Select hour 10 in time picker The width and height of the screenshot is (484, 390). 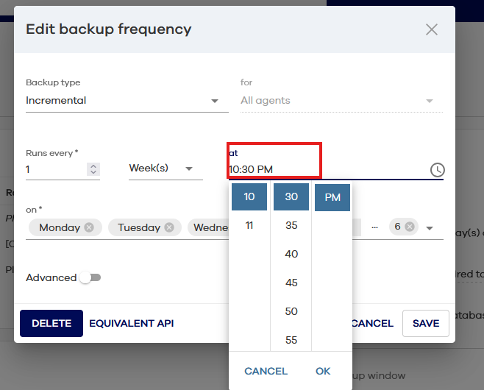coord(249,197)
